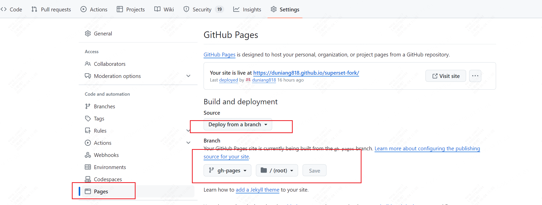Click the pull request icon
Image resolution: width=542 pixels, height=205 pixels.
click(x=34, y=9)
